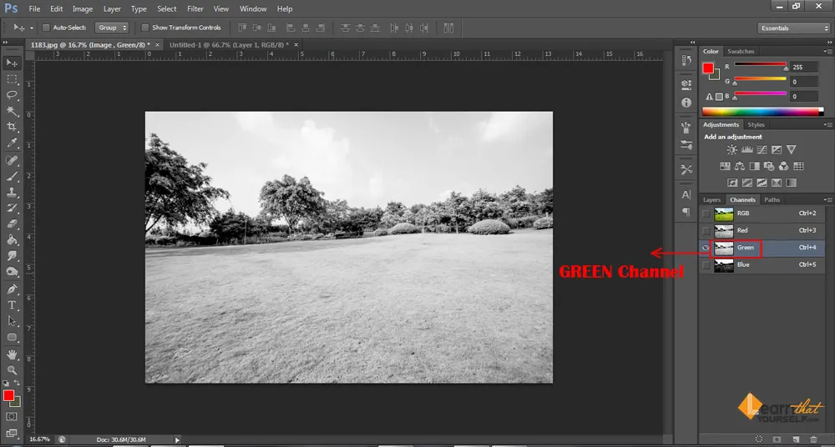Show the Red channel visibility
The width and height of the screenshot is (835, 447).
click(x=706, y=230)
